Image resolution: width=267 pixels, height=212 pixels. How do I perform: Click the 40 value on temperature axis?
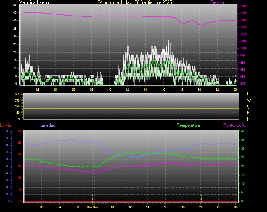click(x=243, y=131)
